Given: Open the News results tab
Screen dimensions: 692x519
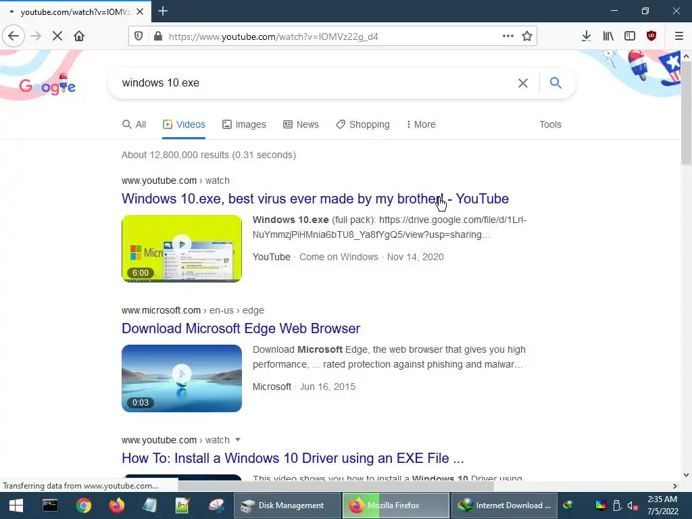Looking at the screenshot, I should coord(301,124).
